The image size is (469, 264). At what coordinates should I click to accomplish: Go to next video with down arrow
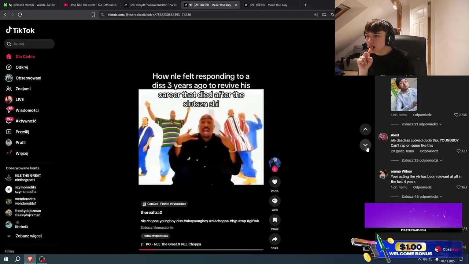(x=365, y=145)
